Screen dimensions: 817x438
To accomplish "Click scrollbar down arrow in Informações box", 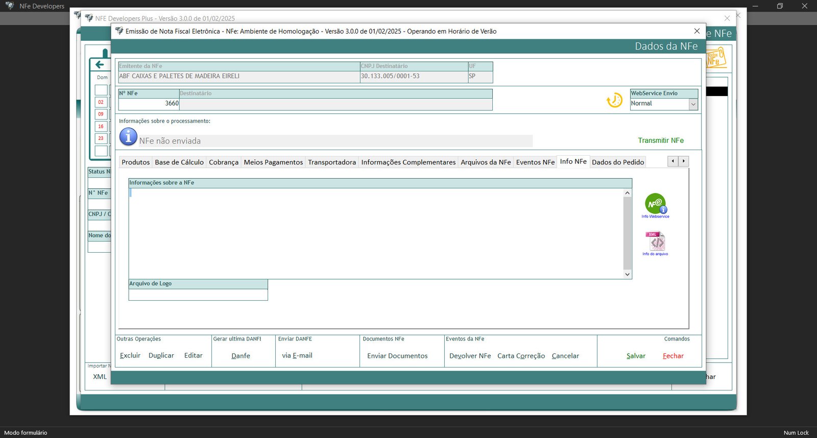I will (x=628, y=274).
